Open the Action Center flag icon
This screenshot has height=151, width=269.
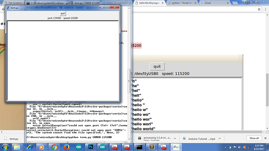[x=235, y=147]
